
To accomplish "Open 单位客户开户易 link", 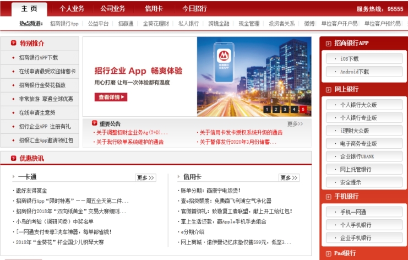I will (340, 24).
